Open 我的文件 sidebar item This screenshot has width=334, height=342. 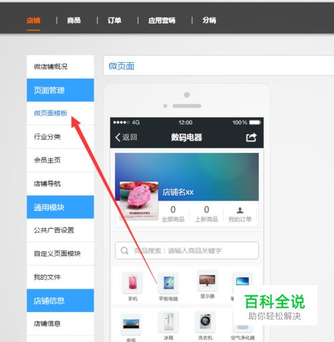point(60,277)
